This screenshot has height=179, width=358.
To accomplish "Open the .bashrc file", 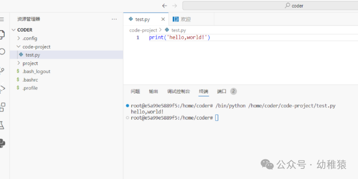I will coord(66,80).
